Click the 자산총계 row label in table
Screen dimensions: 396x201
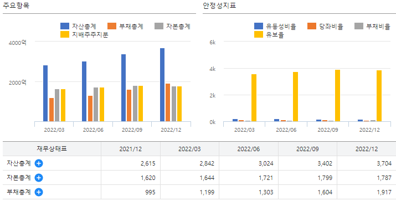tap(19, 163)
